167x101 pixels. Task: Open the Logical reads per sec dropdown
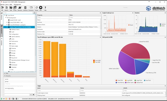click(x=133, y=13)
